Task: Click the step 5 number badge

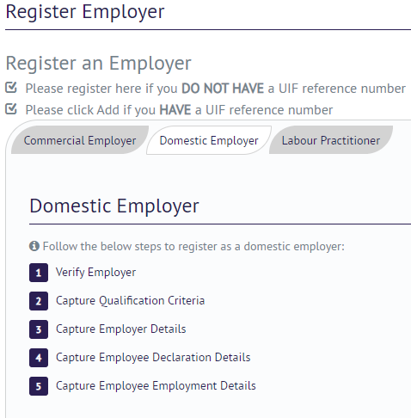Action: [x=39, y=386]
